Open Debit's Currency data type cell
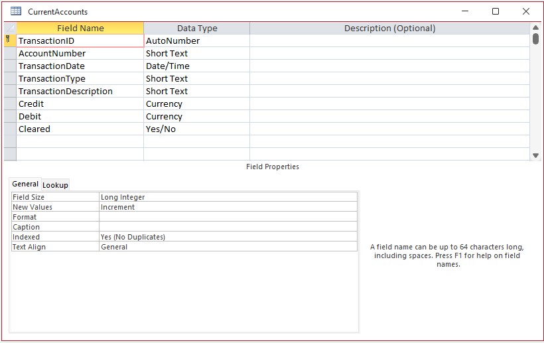Viewport: 544px width, 343px height. point(197,116)
